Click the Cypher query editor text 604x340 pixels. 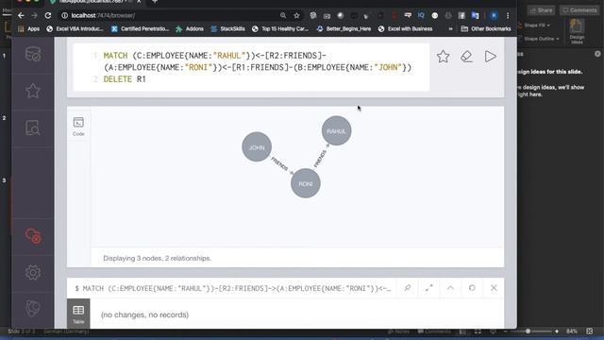pos(251,67)
